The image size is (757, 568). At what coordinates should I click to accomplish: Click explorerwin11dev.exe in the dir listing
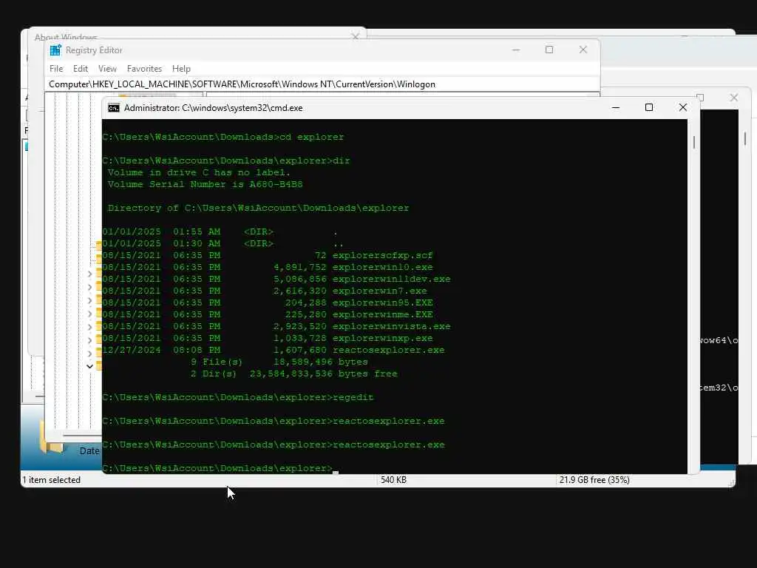pos(392,279)
